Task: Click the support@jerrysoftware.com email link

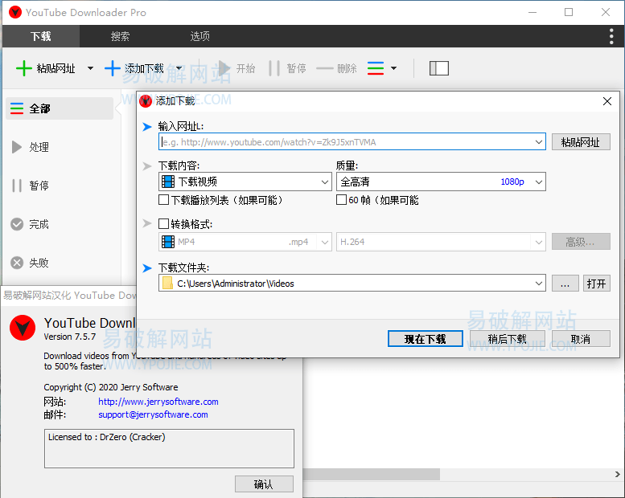Action: 153,414
